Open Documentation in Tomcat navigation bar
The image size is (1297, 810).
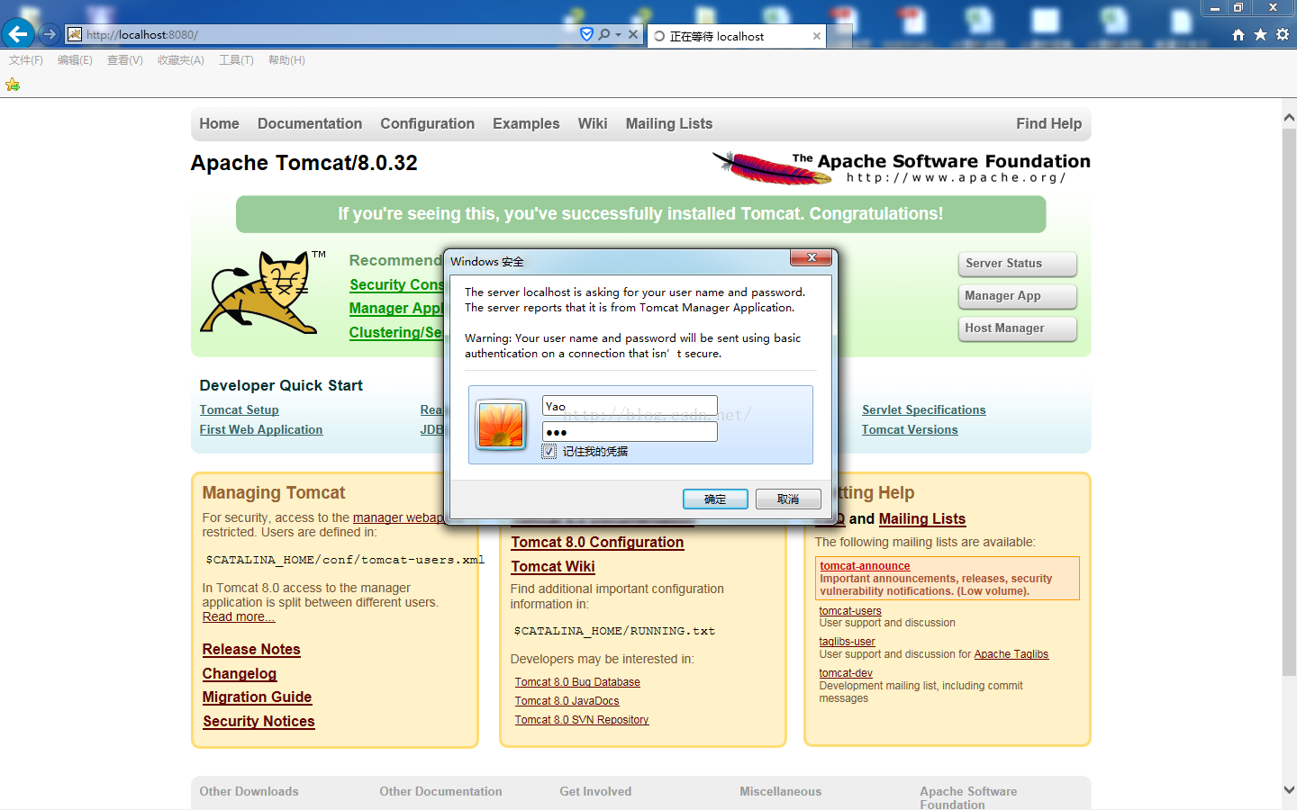[x=310, y=124]
